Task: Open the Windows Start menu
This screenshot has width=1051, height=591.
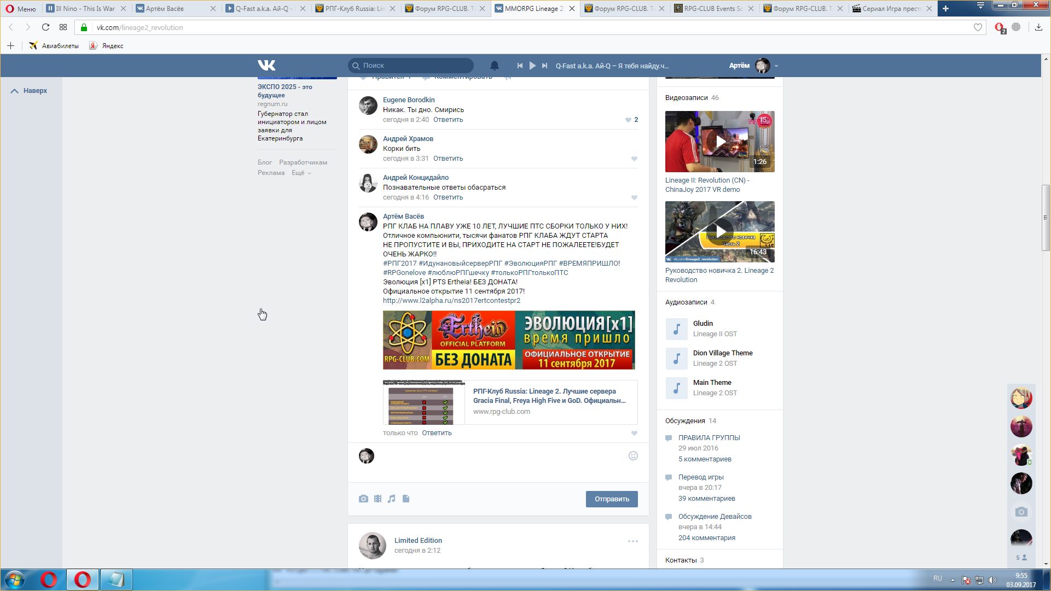Action: [x=15, y=580]
